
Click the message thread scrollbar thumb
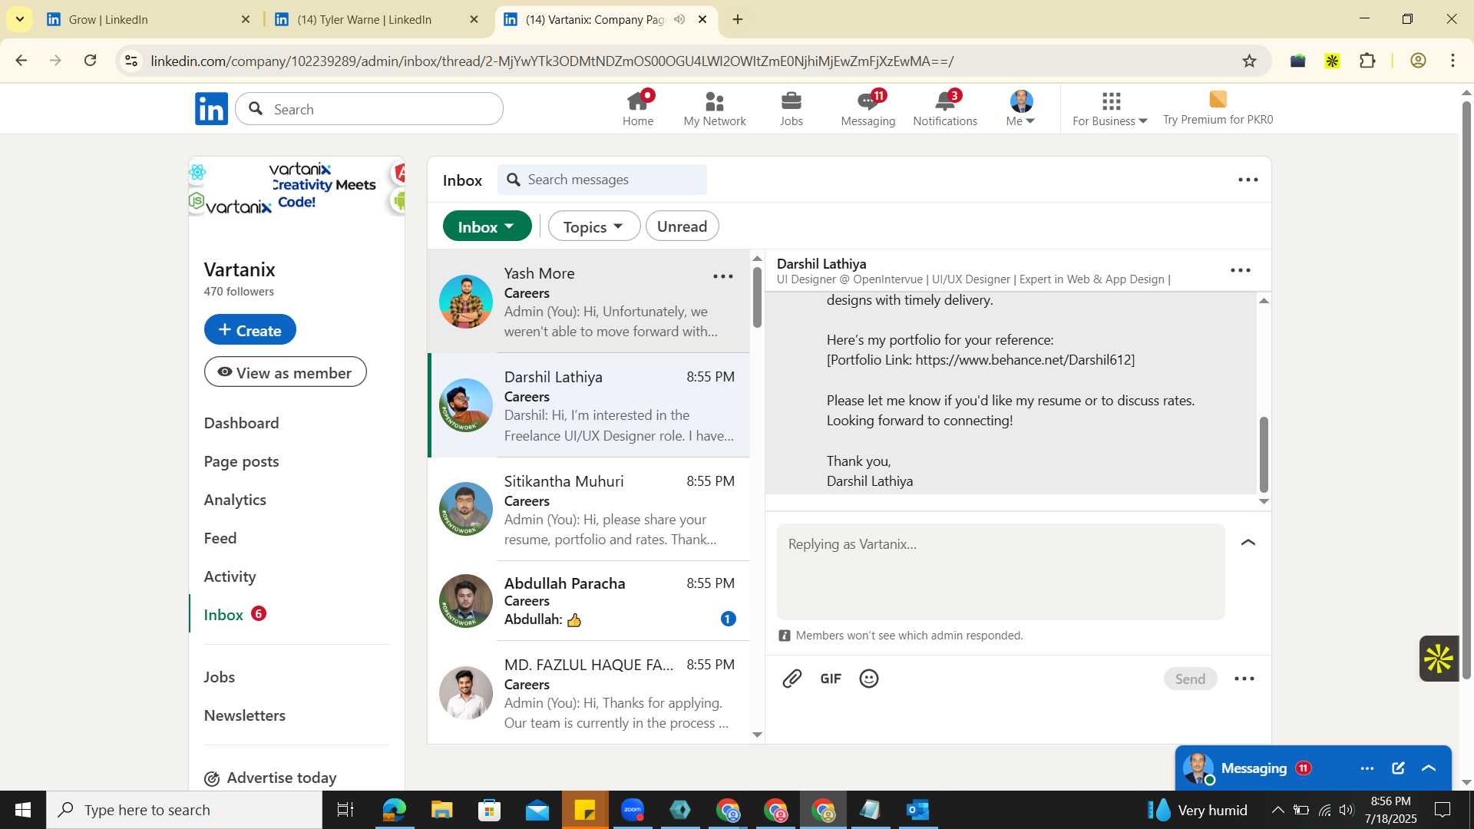pos(1264,454)
